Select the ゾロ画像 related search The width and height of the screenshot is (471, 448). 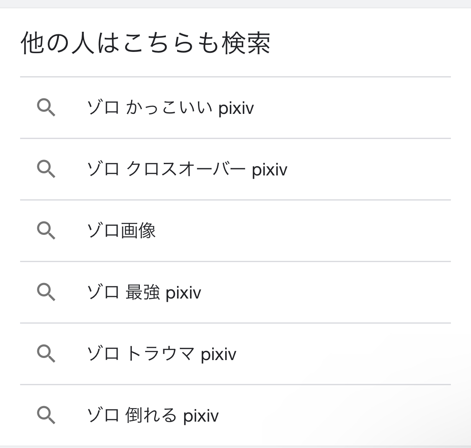(x=235, y=231)
